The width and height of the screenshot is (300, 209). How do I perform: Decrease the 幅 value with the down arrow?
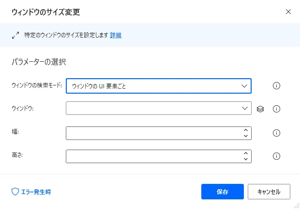[246, 136]
